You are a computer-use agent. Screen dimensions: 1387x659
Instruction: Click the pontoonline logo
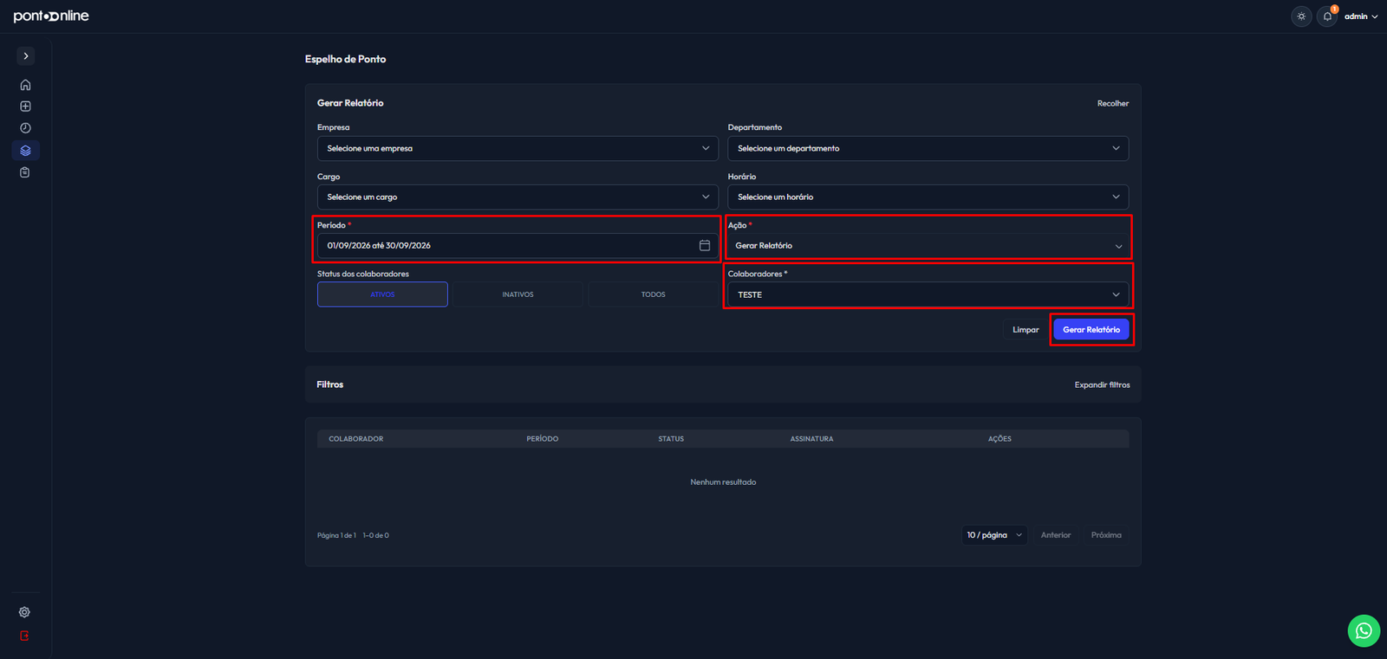pos(51,16)
